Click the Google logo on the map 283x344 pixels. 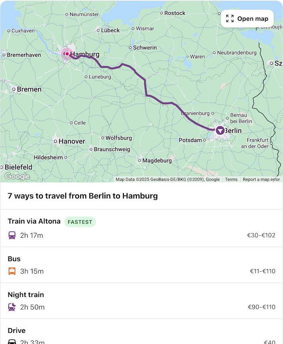[x=17, y=176]
